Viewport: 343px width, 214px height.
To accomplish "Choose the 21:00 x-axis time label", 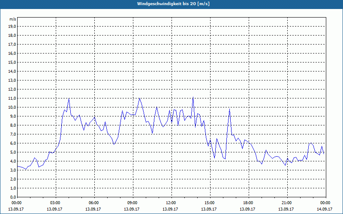I will (286, 203).
